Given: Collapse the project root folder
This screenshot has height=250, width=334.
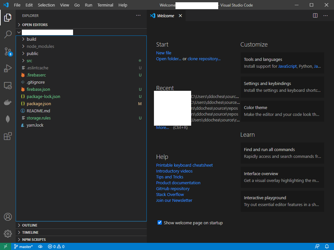Looking at the screenshot, I should (x=81, y=32).
